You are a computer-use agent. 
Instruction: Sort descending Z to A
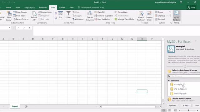56,18
